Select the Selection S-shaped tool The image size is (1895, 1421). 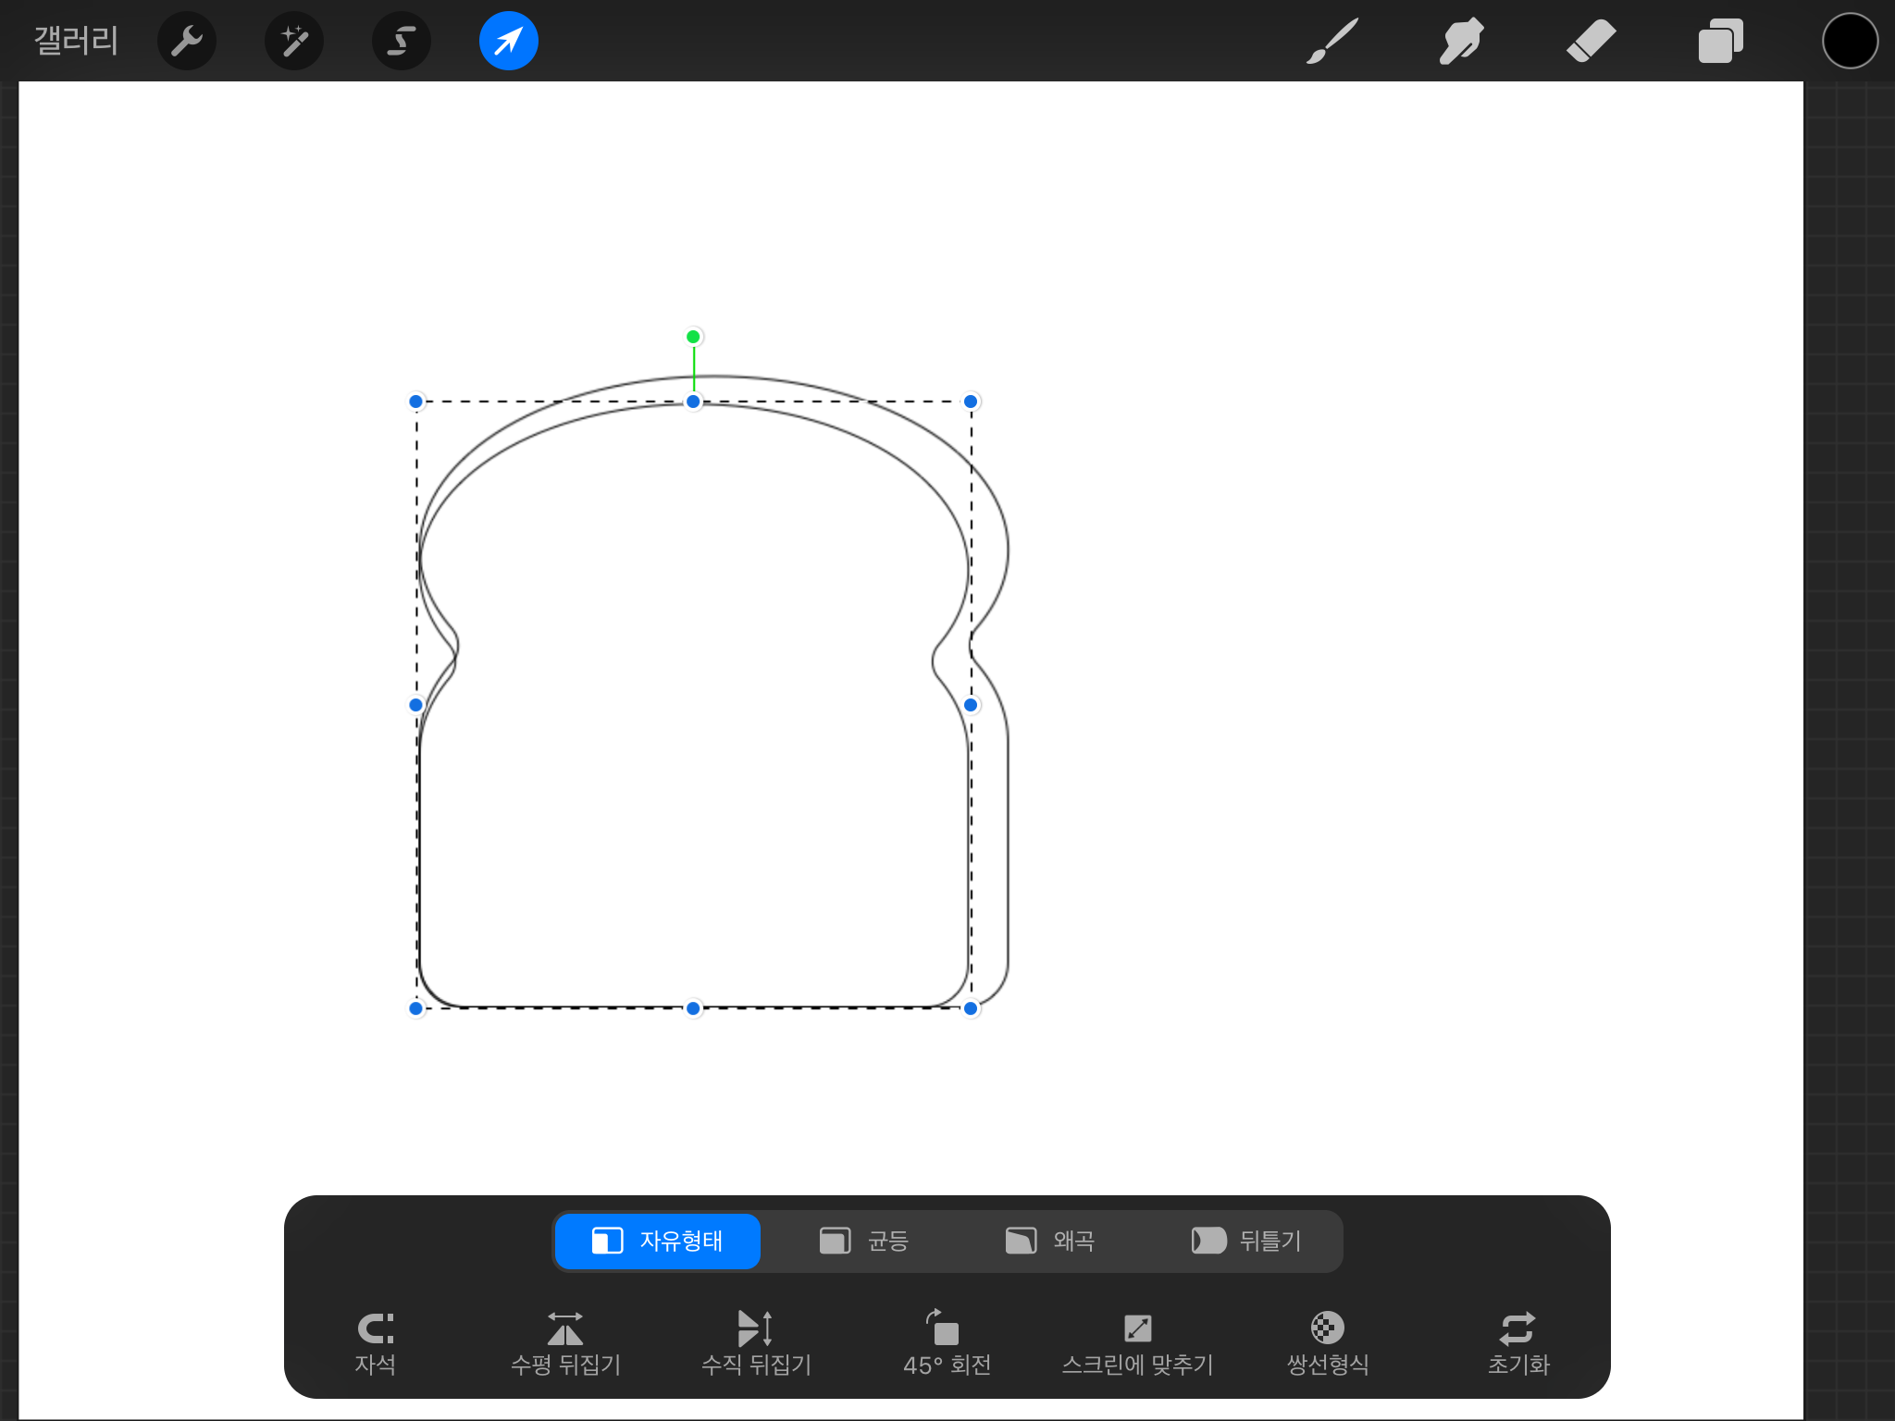click(x=402, y=41)
